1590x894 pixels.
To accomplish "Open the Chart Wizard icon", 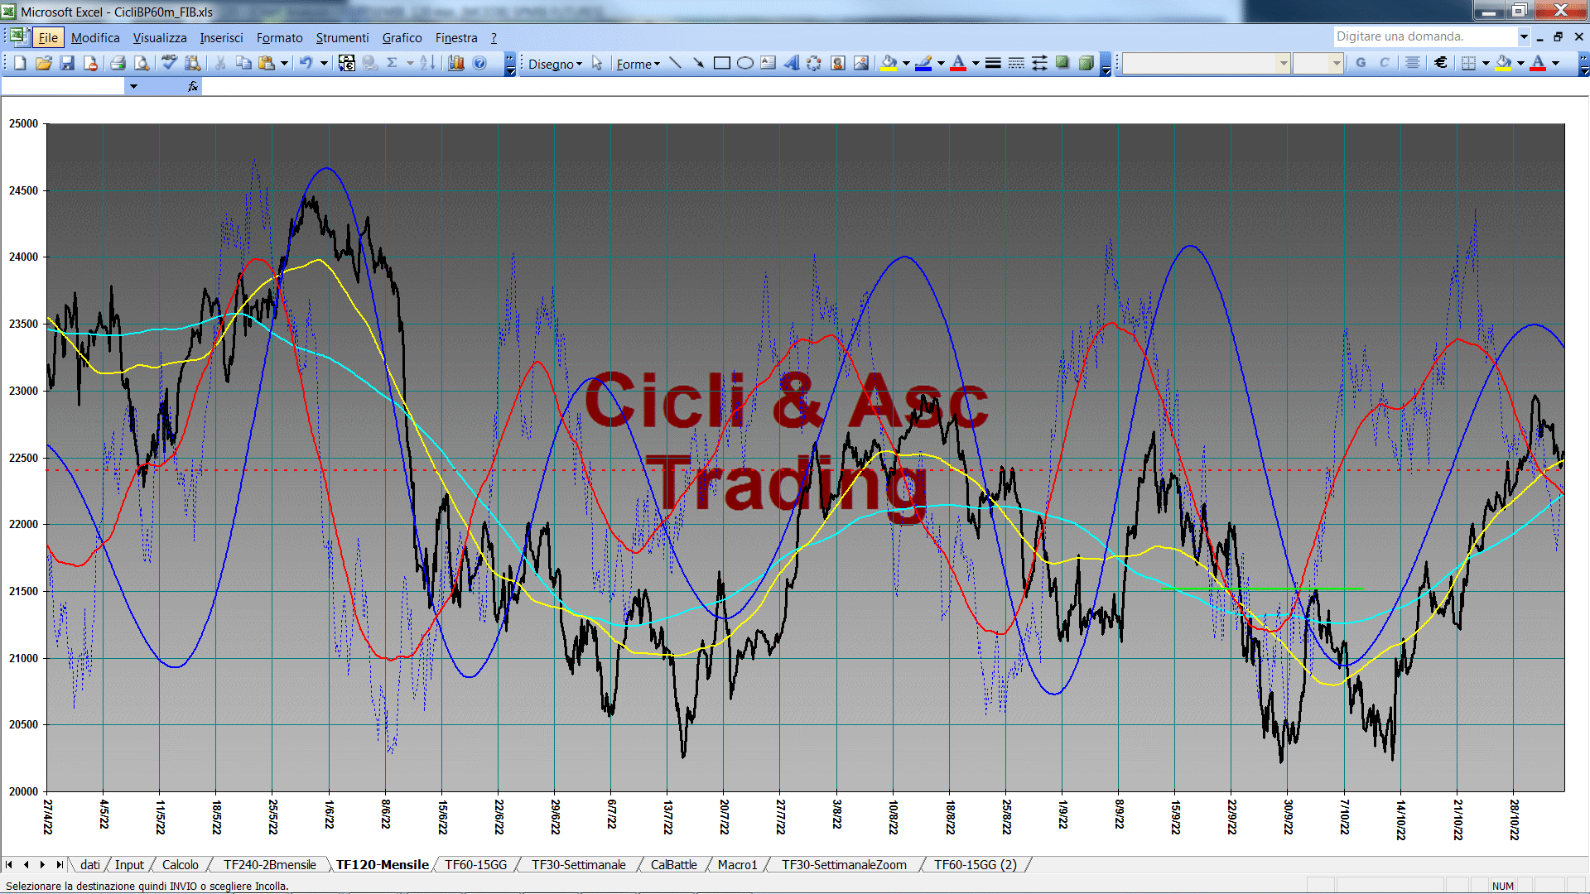I will coord(456,64).
